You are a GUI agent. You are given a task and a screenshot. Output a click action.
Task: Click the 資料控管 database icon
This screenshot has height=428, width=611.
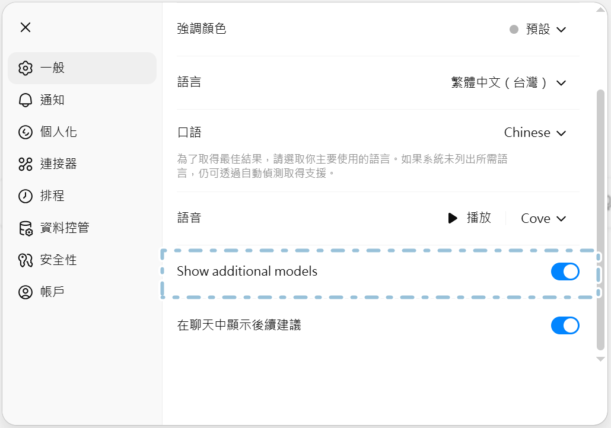[x=25, y=228]
